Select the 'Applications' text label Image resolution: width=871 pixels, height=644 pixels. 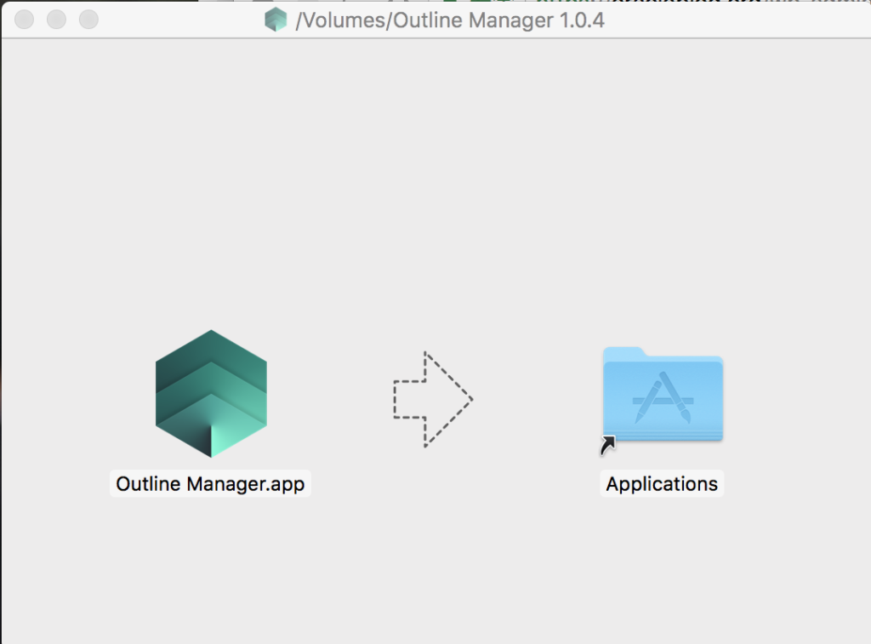coord(662,484)
